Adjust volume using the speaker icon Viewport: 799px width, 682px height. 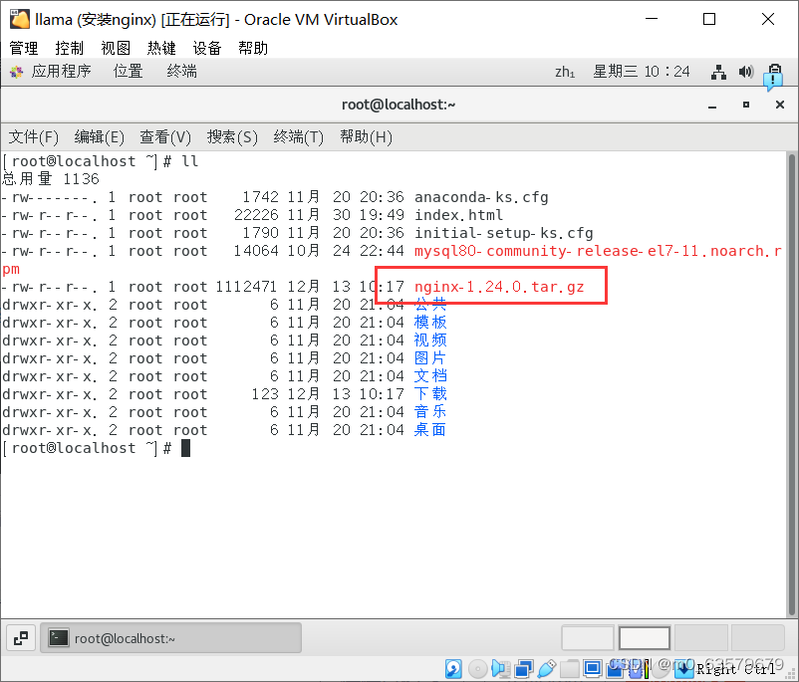click(x=745, y=71)
